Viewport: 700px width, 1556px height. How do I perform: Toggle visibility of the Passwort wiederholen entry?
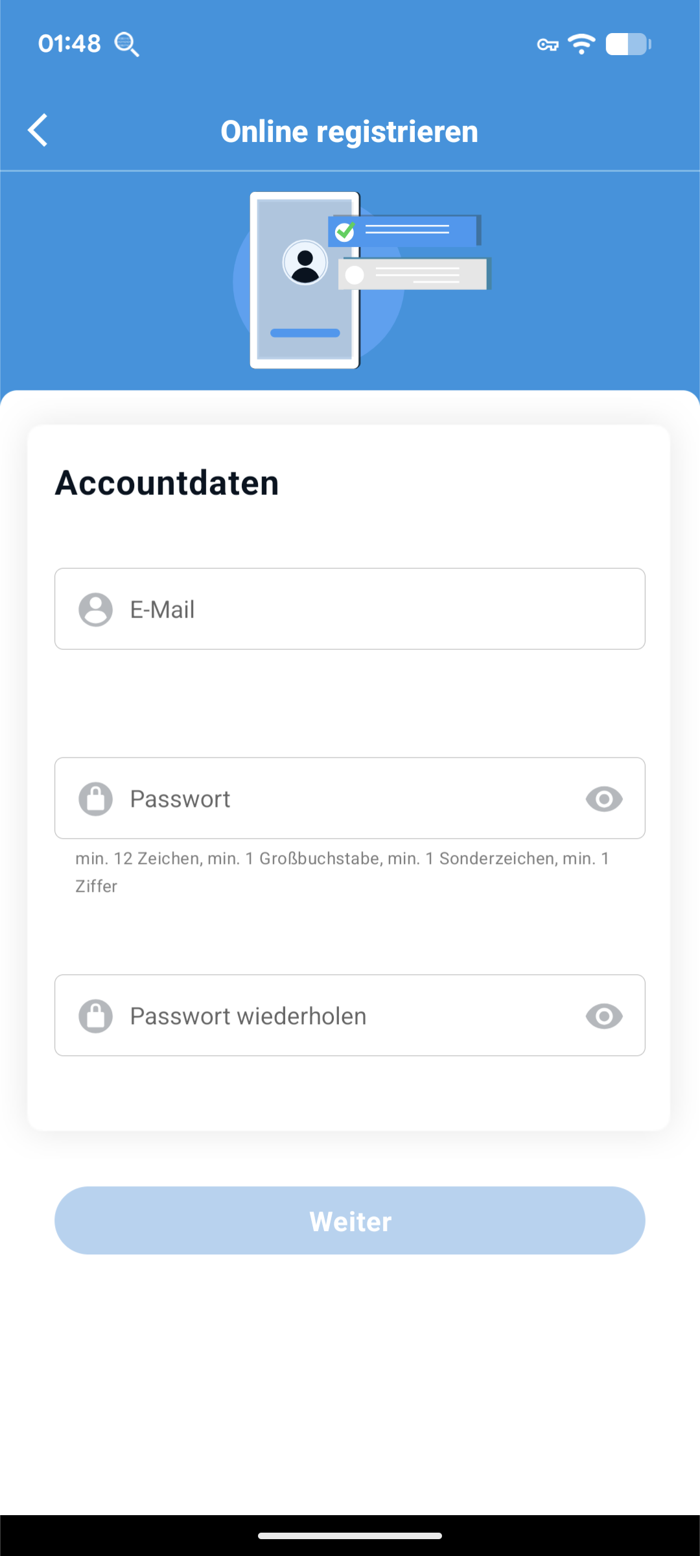(x=604, y=1016)
